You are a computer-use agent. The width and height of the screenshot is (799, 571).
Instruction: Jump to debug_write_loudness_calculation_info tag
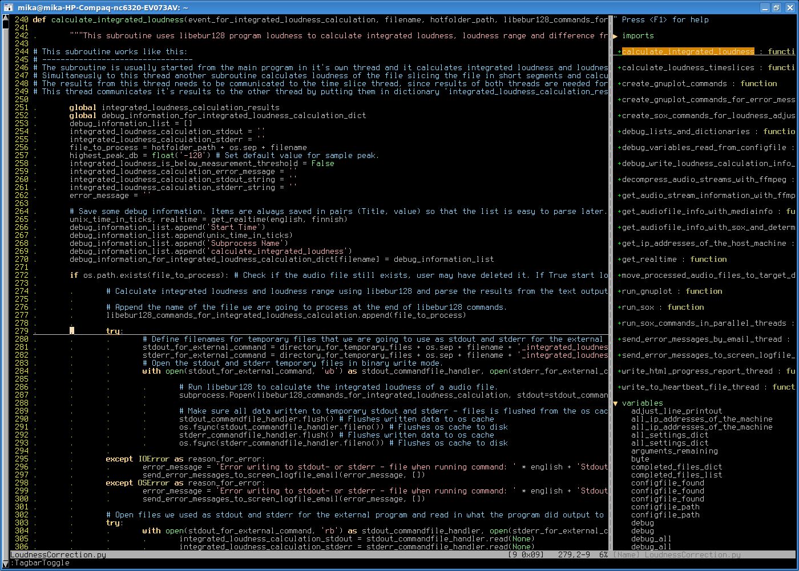click(708, 164)
